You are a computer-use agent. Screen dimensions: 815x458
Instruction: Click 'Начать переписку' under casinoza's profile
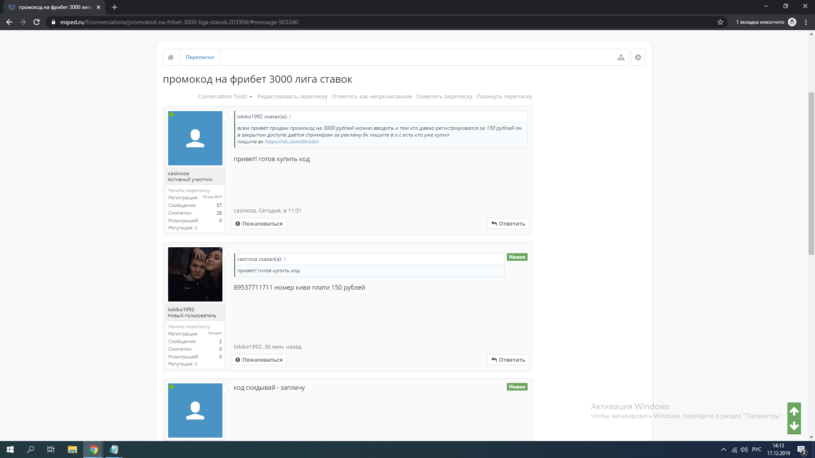(189, 190)
